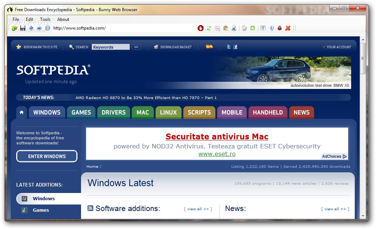Open the AMD Radeon HD 8870 news headline

tap(146, 98)
